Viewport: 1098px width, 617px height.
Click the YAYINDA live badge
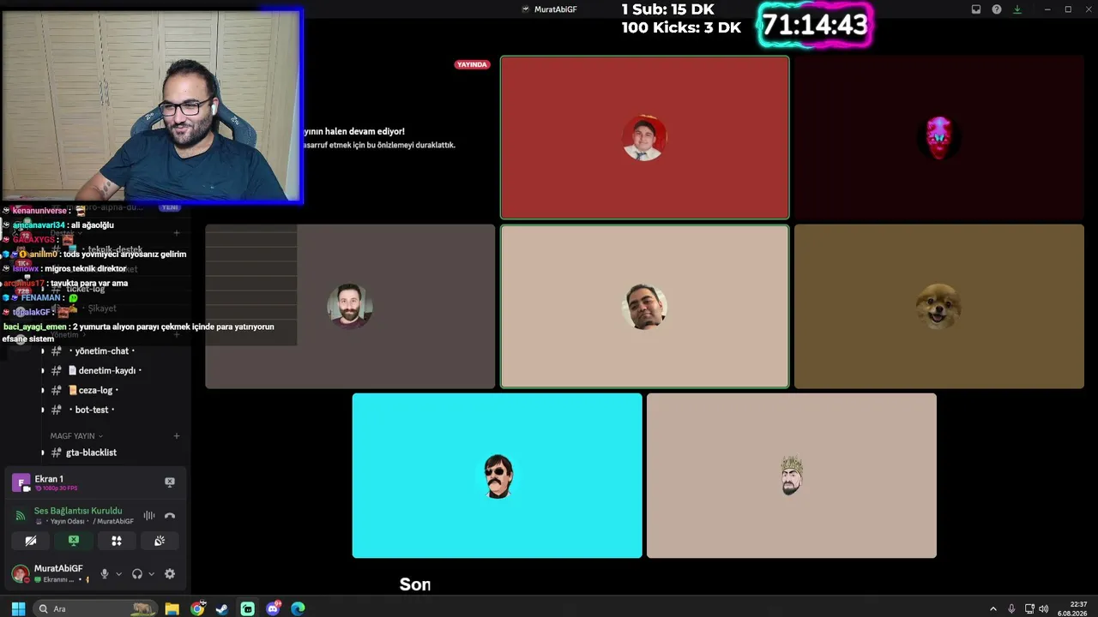[472, 64]
